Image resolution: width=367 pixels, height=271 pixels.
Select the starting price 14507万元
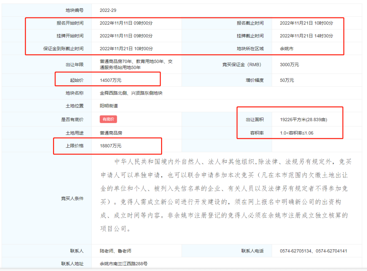[110, 80]
